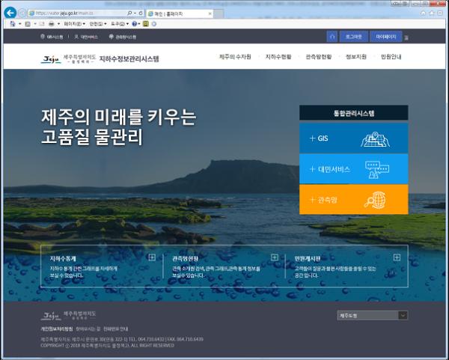Click the Jeju logo in the header
The image size is (449, 360).
51,58
